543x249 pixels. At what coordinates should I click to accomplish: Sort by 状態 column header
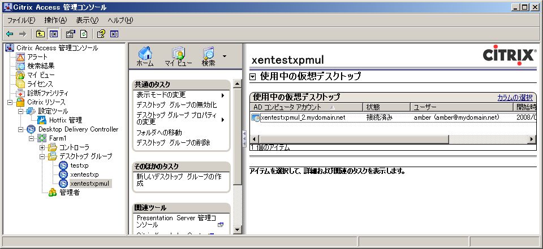pos(386,107)
